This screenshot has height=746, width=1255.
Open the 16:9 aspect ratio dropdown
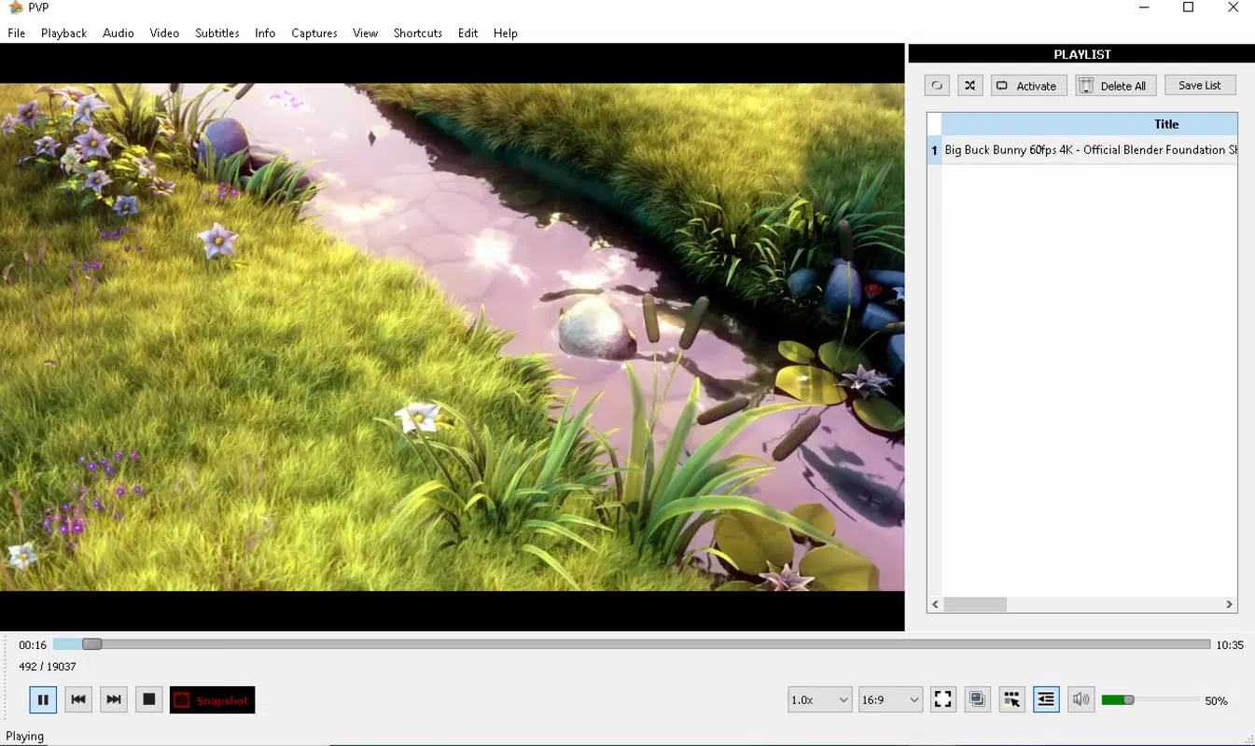point(890,699)
